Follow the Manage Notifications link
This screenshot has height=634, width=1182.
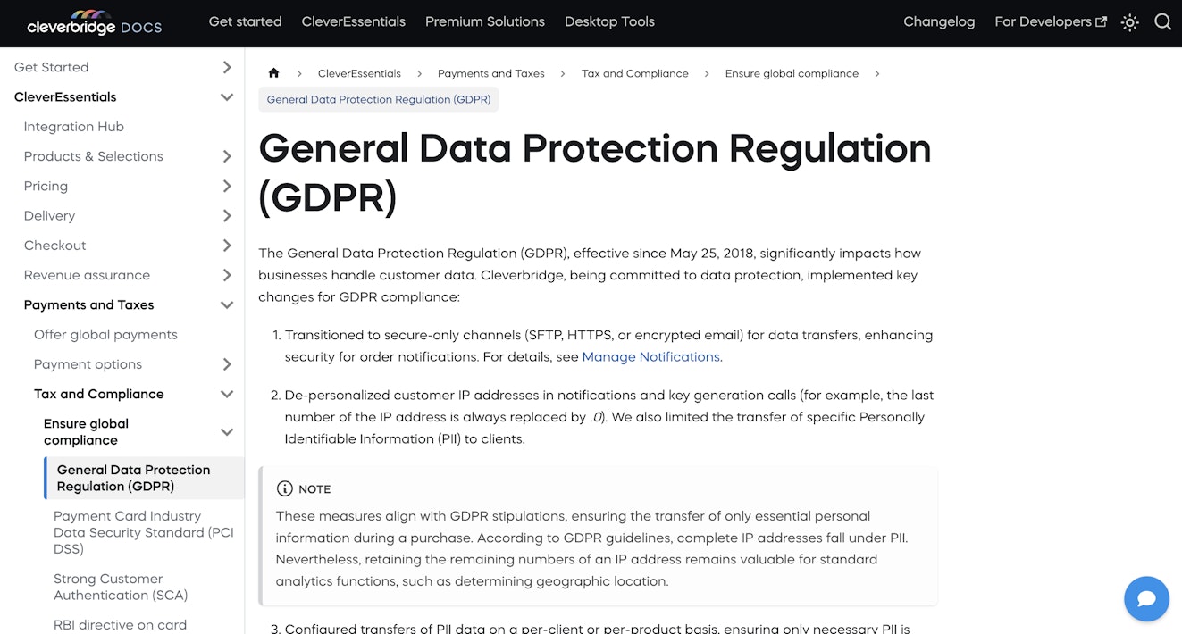tap(650, 357)
